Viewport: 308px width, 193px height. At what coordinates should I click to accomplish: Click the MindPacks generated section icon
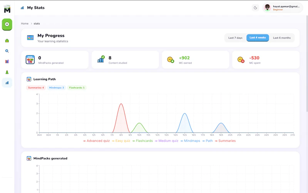(x=29, y=158)
